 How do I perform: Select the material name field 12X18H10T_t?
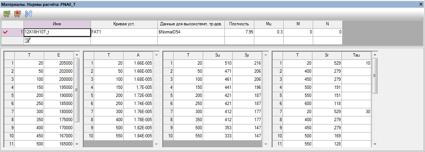coord(57,32)
